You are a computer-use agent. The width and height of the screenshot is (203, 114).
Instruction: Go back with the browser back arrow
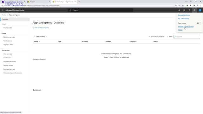pyautogui.click(x=2, y=6)
